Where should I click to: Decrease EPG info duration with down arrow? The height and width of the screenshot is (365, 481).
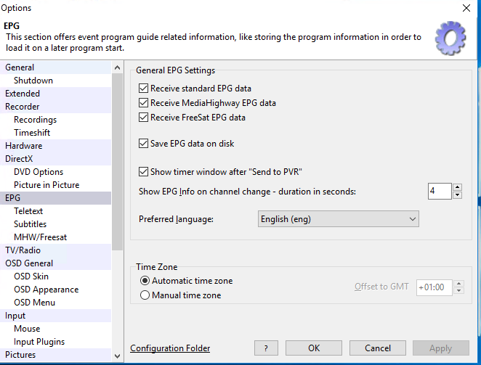tap(457, 195)
